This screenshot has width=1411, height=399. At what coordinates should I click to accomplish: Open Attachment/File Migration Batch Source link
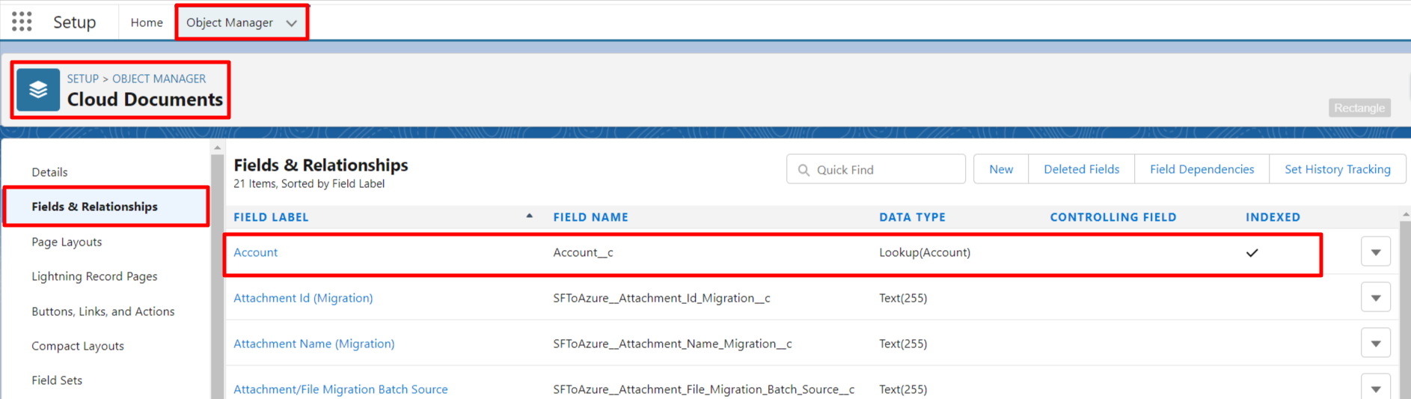tap(340, 389)
